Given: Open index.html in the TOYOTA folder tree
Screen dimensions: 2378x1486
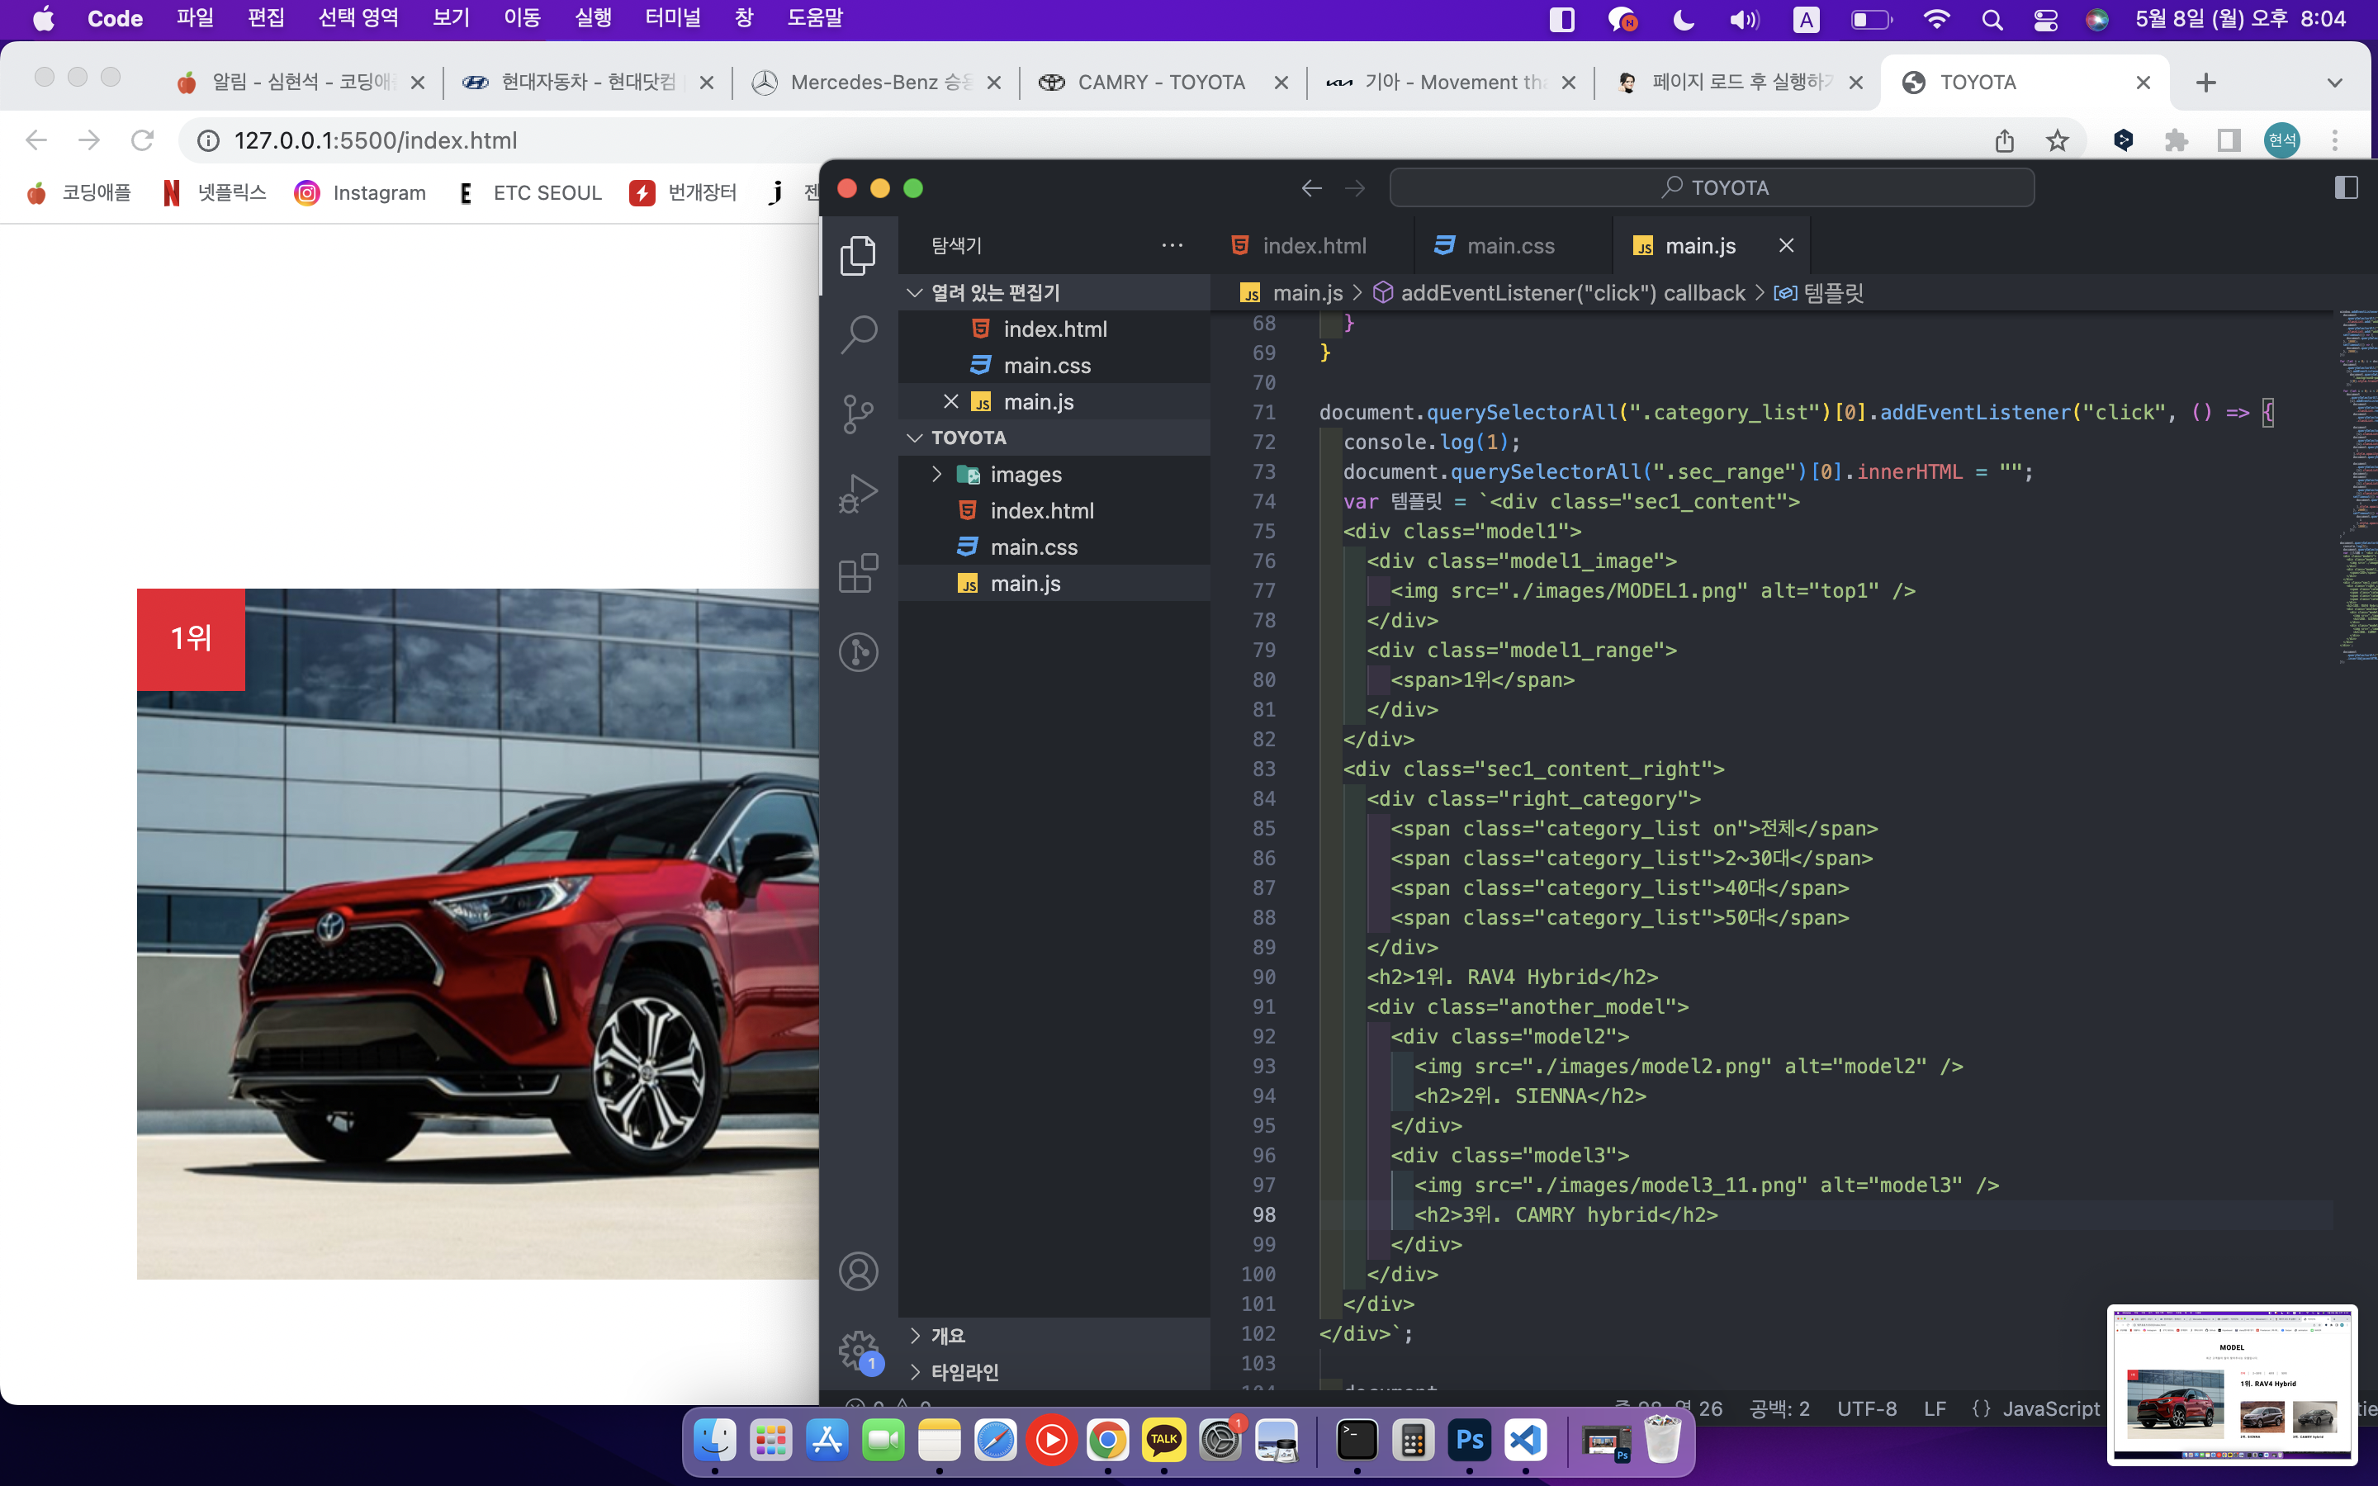Looking at the screenshot, I should tap(1054, 511).
